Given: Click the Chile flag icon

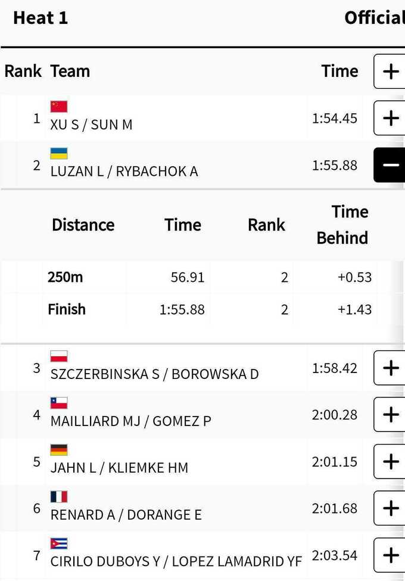Looking at the screenshot, I should click(59, 403).
